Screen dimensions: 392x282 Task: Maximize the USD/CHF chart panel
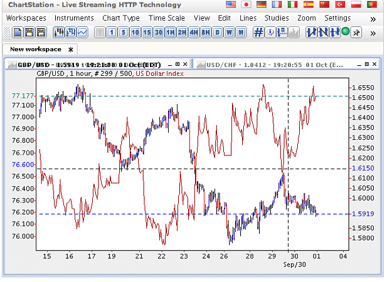[367, 64]
